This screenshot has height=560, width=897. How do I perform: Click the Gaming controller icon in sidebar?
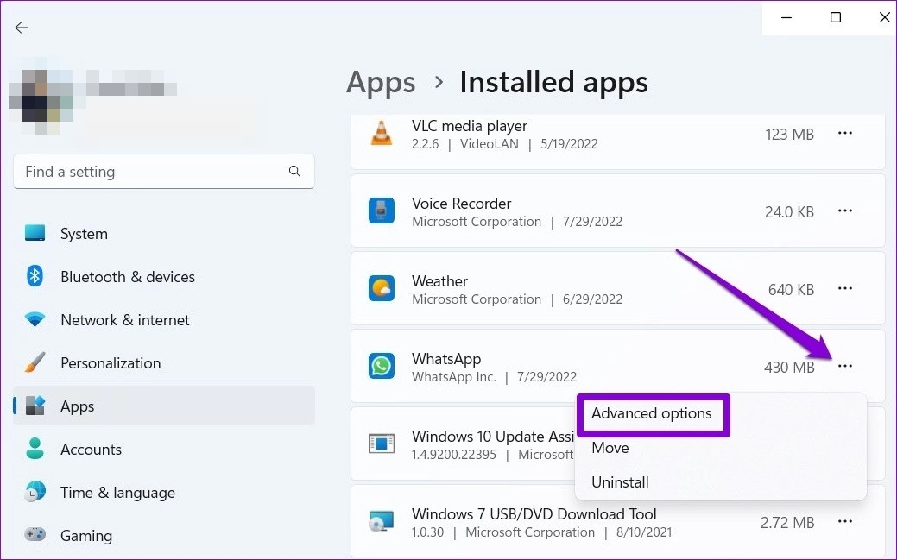35,535
